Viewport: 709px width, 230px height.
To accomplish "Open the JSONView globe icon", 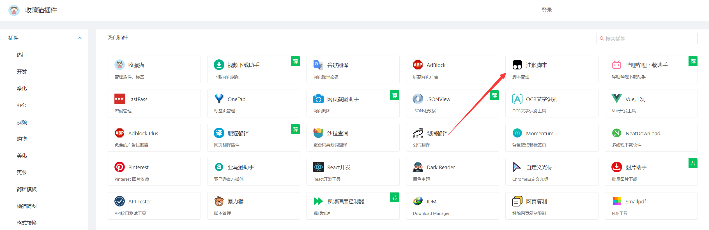I will click(x=418, y=99).
